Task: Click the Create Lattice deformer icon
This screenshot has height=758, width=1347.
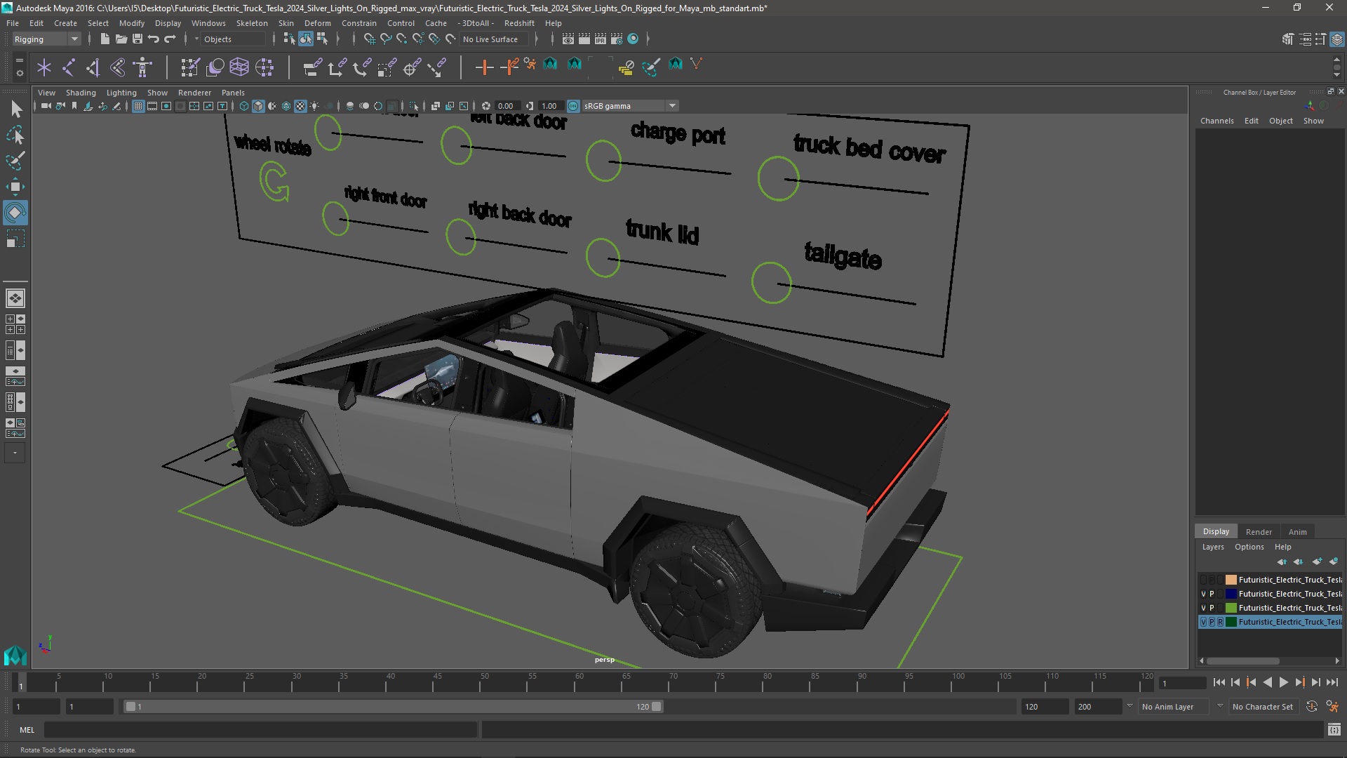Action: click(239, 67)
